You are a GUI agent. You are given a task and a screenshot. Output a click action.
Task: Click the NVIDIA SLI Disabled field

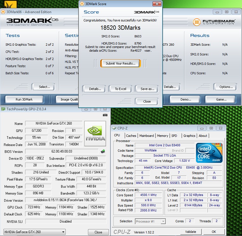pos(66,221)
